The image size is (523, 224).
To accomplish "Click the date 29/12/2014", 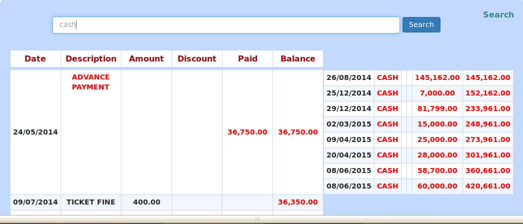I will click(x=349, y=108).
